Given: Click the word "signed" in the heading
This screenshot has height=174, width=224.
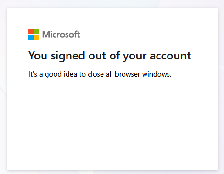Looking at the screenshot, I should 68,56.
